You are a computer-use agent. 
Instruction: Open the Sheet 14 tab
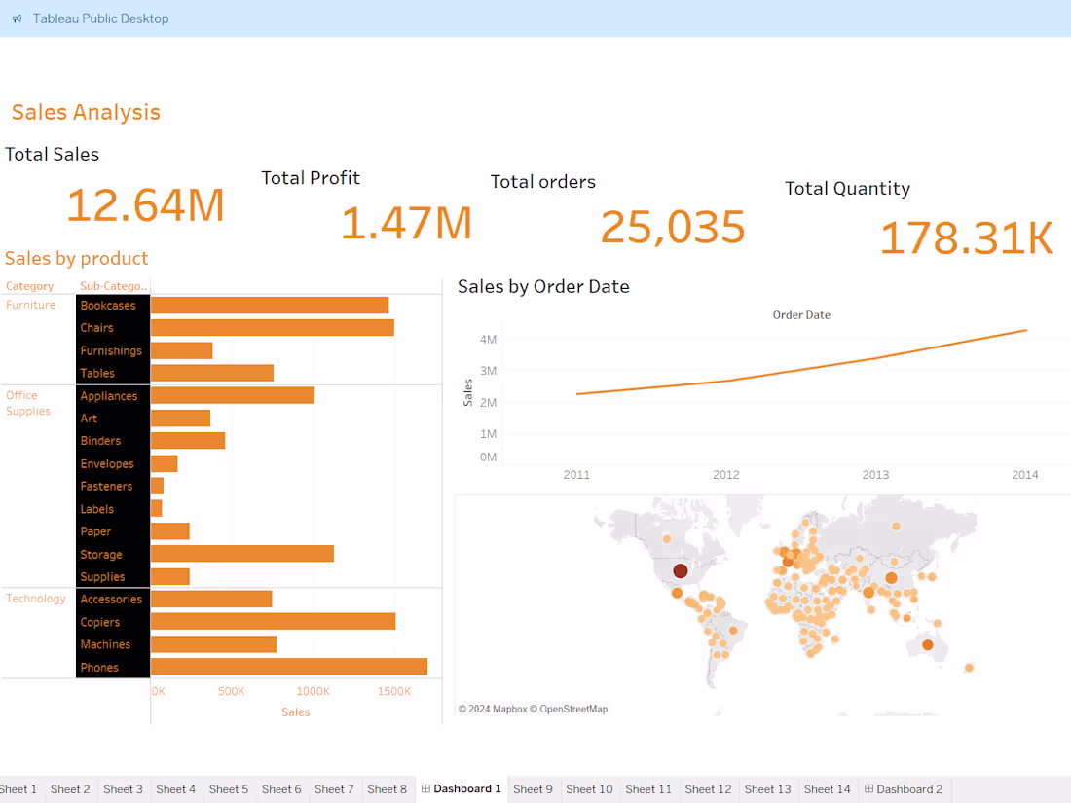click(x=827, y=789)
